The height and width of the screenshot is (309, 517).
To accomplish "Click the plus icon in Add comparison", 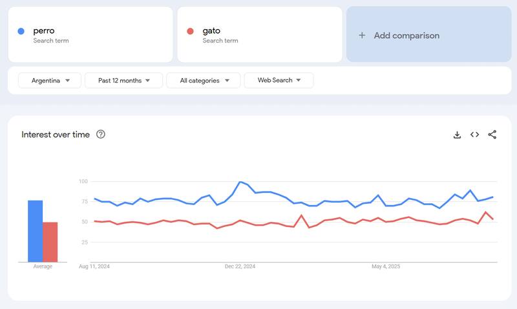I will point(362,35).
